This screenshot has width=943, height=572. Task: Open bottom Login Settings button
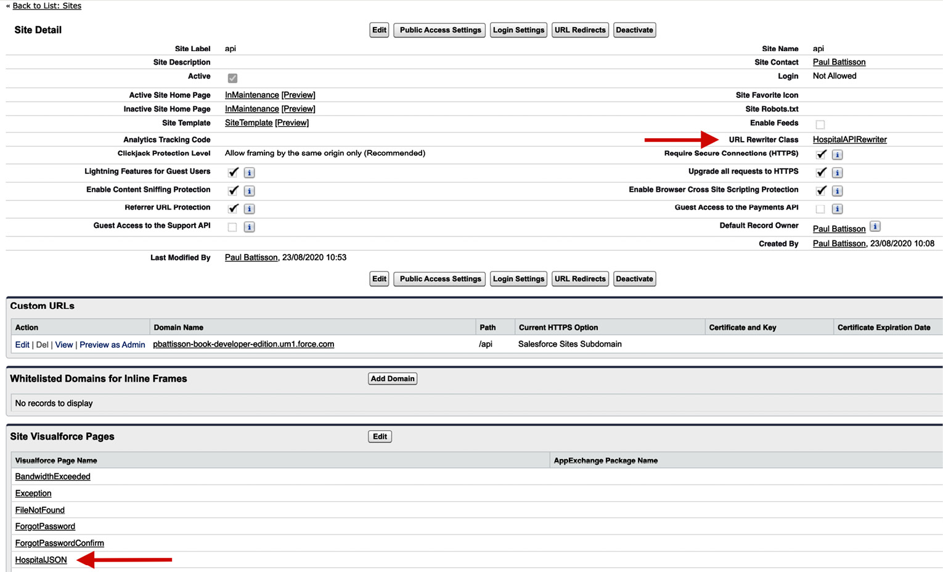click(518, 279)
